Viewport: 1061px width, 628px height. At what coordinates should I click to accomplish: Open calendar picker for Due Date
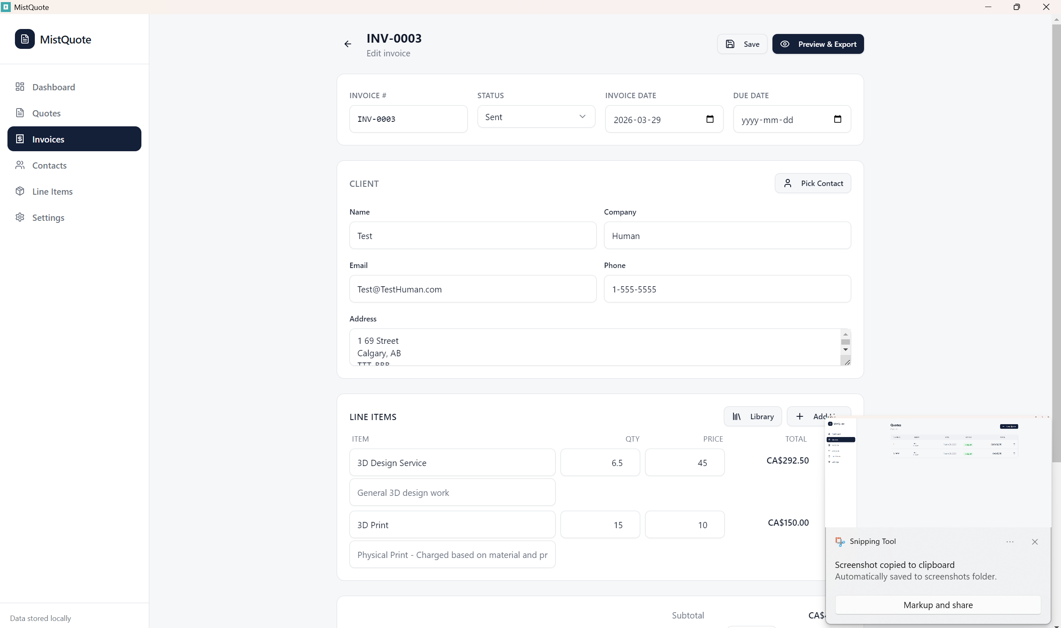838,119
